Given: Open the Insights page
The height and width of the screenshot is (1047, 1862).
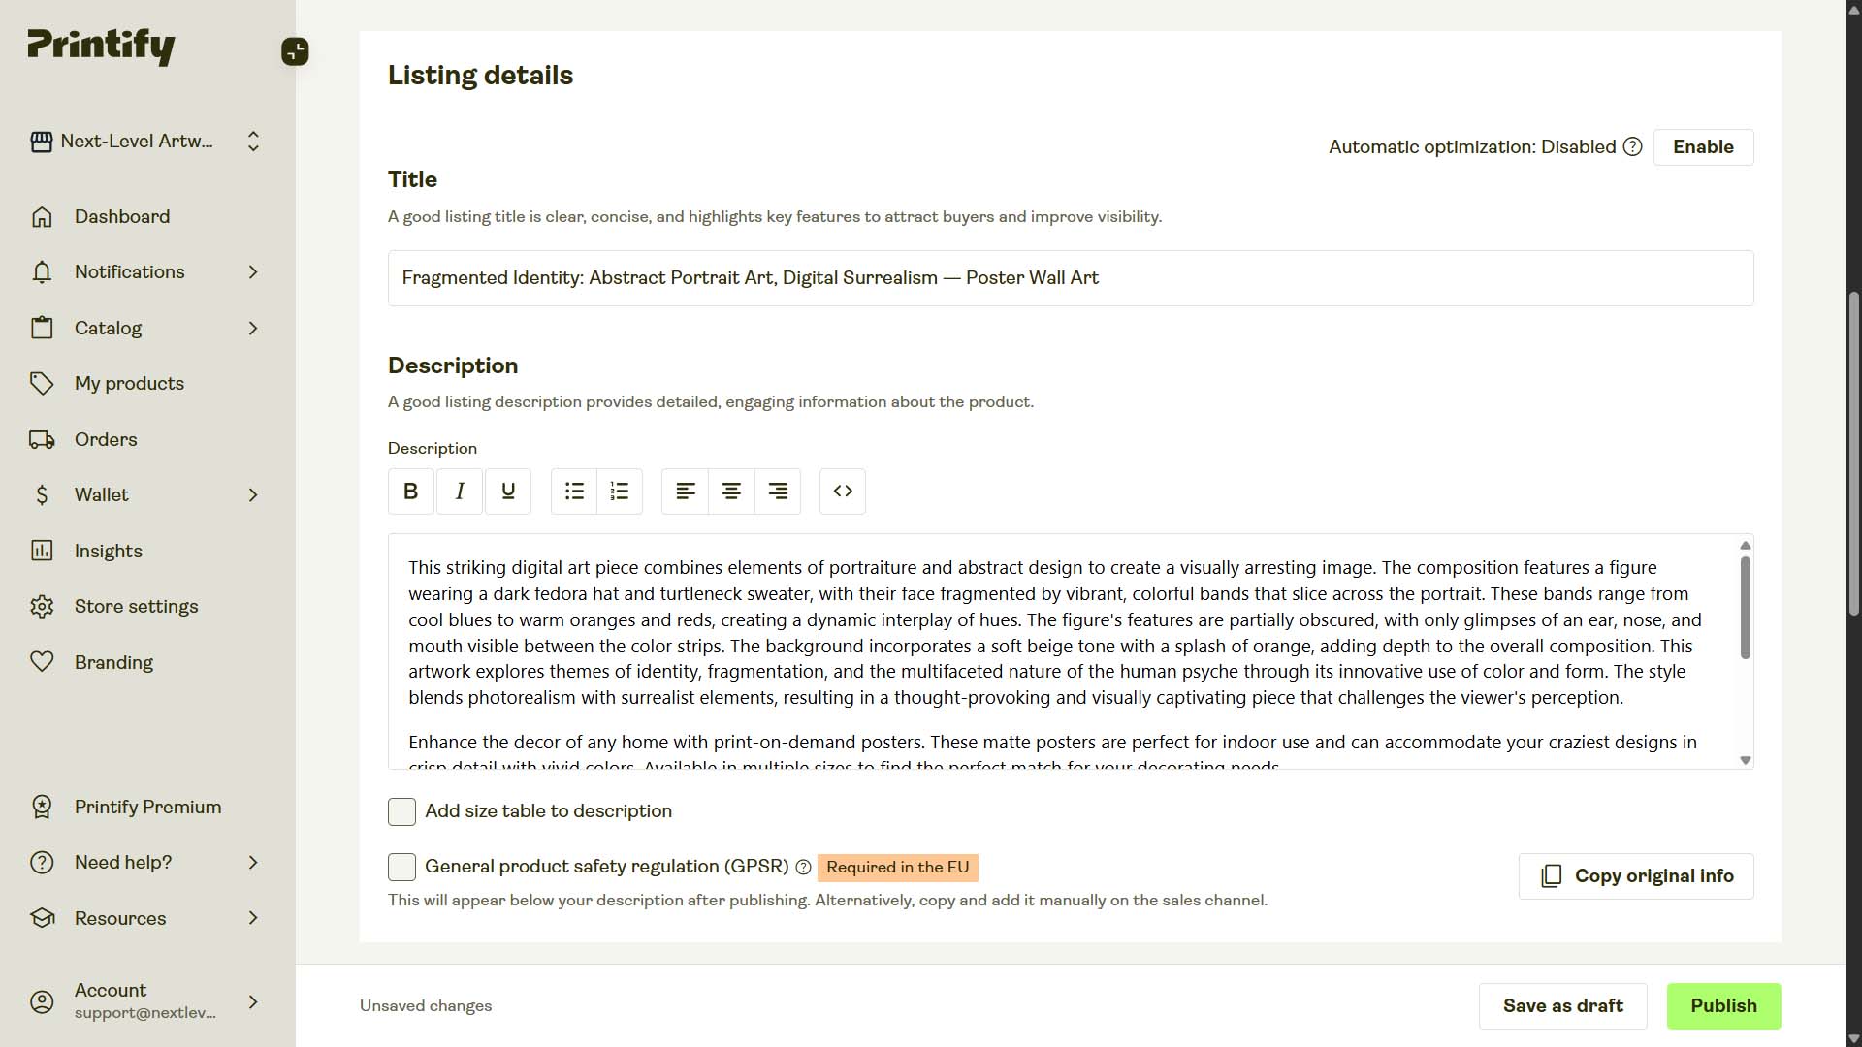Looking at the screenshot, I should coord(109,551).
